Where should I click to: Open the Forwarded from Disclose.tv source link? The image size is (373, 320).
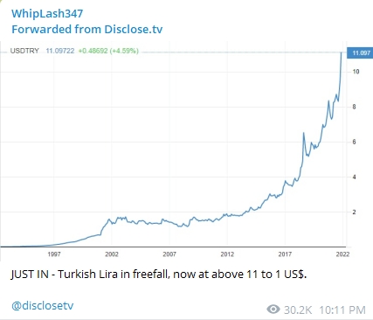point(87,30)
